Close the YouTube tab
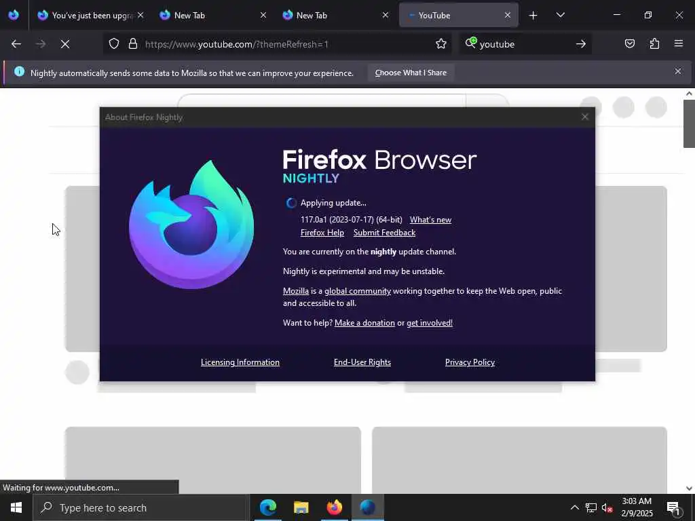 [508, 15]
